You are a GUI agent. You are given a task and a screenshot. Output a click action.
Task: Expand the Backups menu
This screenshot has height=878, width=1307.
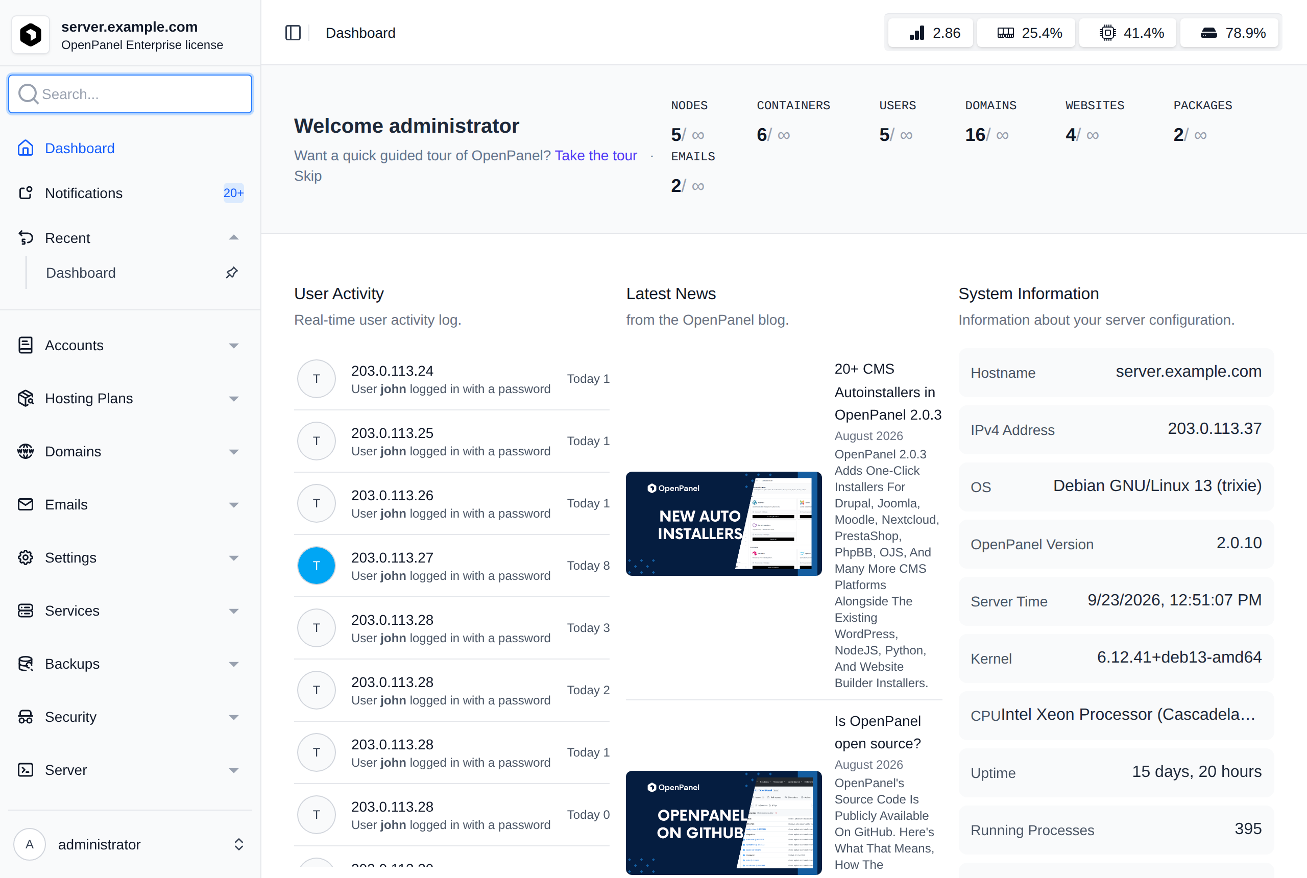click(233, 664)
